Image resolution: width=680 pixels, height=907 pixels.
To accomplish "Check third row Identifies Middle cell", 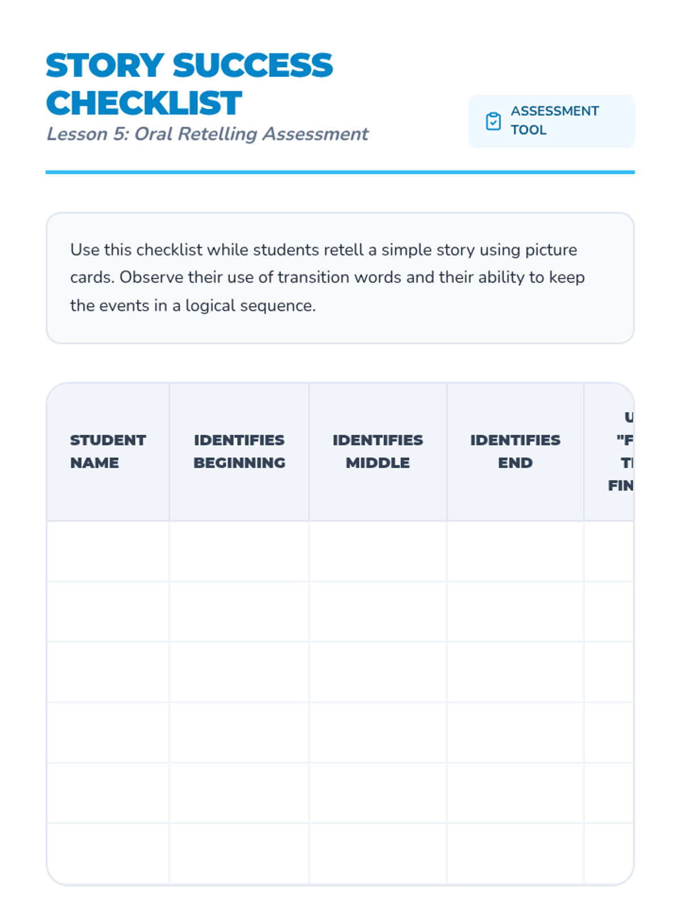I will coord(378,672).
